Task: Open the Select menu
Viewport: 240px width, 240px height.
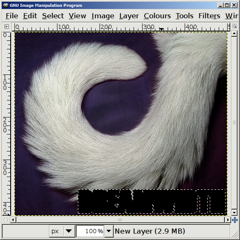Action: point(53,16)
